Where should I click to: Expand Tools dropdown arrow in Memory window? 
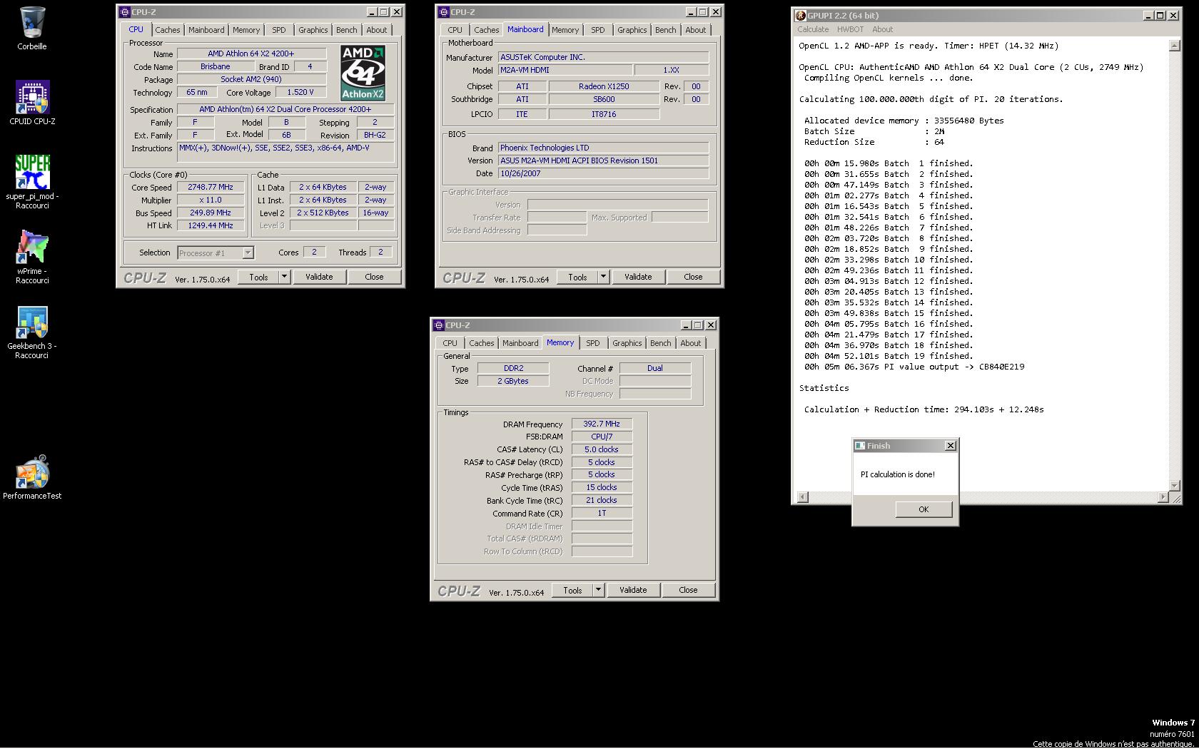598,590
